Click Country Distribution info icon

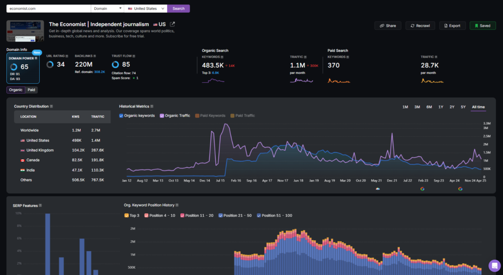(51, 106)
